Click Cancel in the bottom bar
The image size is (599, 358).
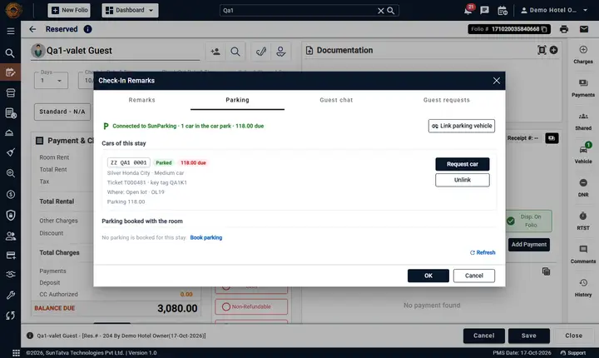click(483, 336)
